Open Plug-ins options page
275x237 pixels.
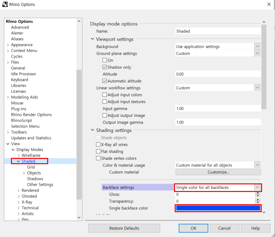click(19, 109)
